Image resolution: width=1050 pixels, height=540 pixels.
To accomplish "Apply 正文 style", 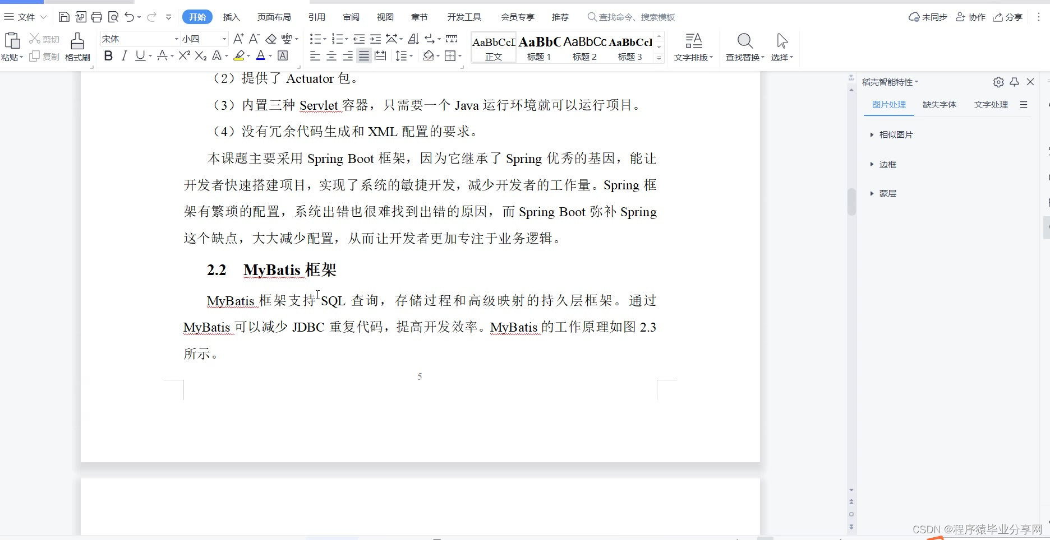I will pos(494,48).
